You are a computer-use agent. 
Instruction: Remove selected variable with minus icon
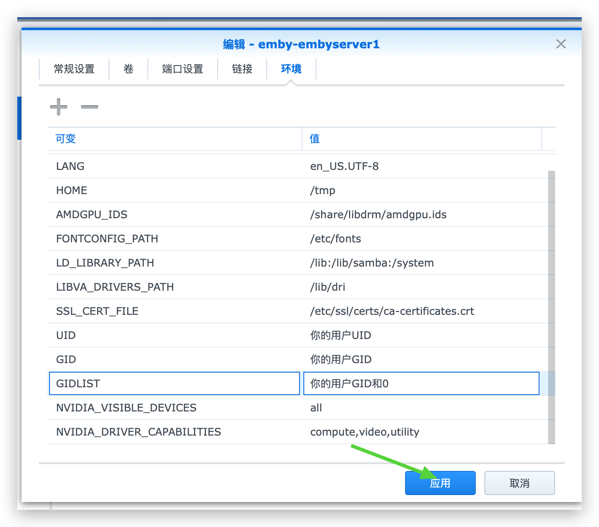tap(90, 107)
